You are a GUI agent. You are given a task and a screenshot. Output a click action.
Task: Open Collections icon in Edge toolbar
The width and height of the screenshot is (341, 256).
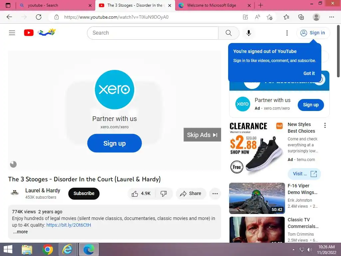coord(301,17)
